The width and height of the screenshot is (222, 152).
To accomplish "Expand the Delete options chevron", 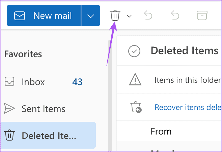I will pos(129,16).
